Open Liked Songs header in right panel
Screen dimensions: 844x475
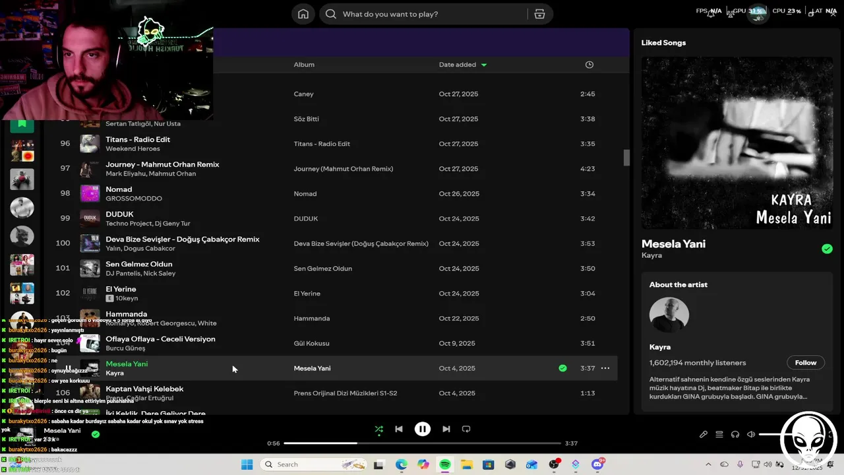663,42
